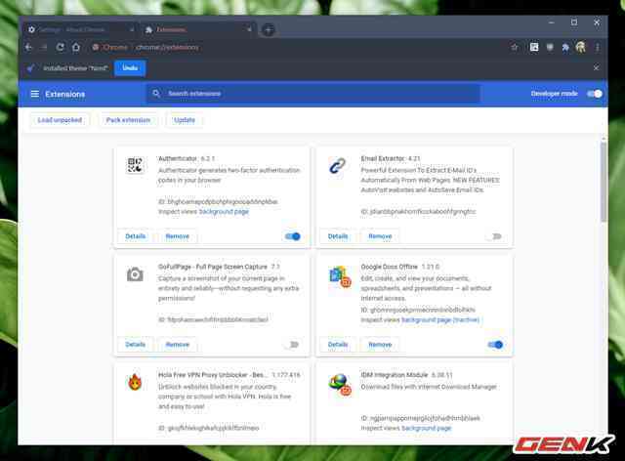This screenshot has width=625, height=461.
Task: Click the Undo button in theme infobar
Action: tap(130, 68)
